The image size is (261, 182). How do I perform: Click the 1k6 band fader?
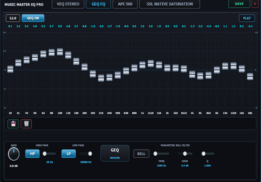(x=159, y=65)
